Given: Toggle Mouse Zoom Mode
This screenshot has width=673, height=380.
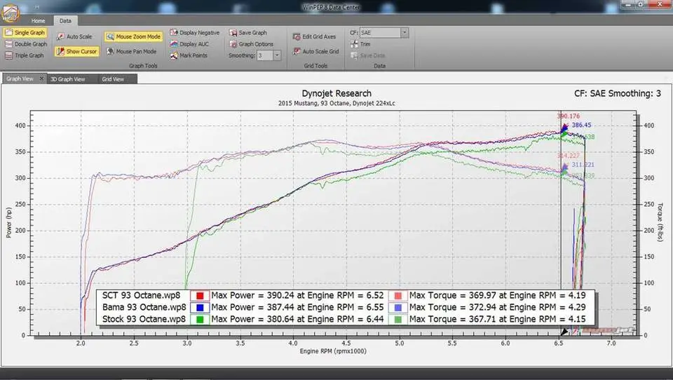Looking at the screenshot, I should tap(133, 37).
